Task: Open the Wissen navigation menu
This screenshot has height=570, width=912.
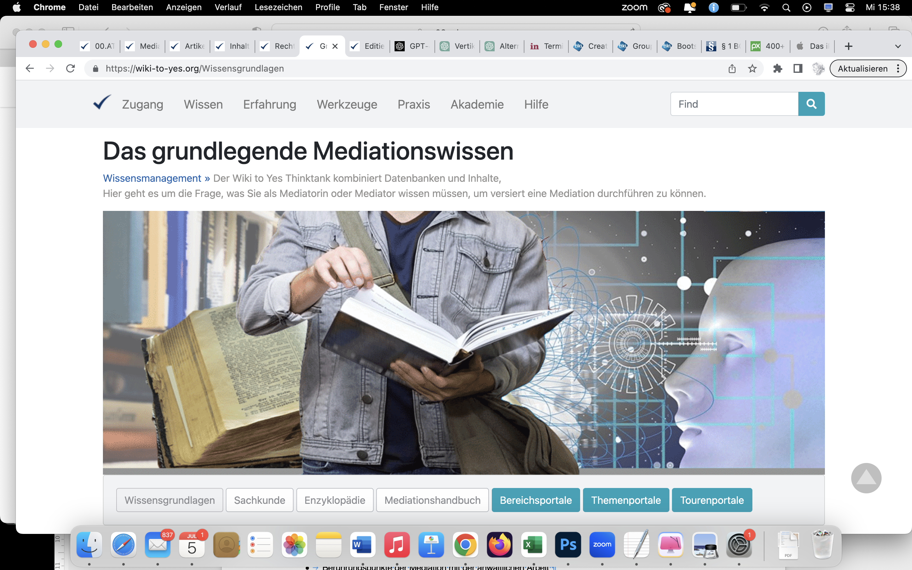Action: [x=203, y=104]
